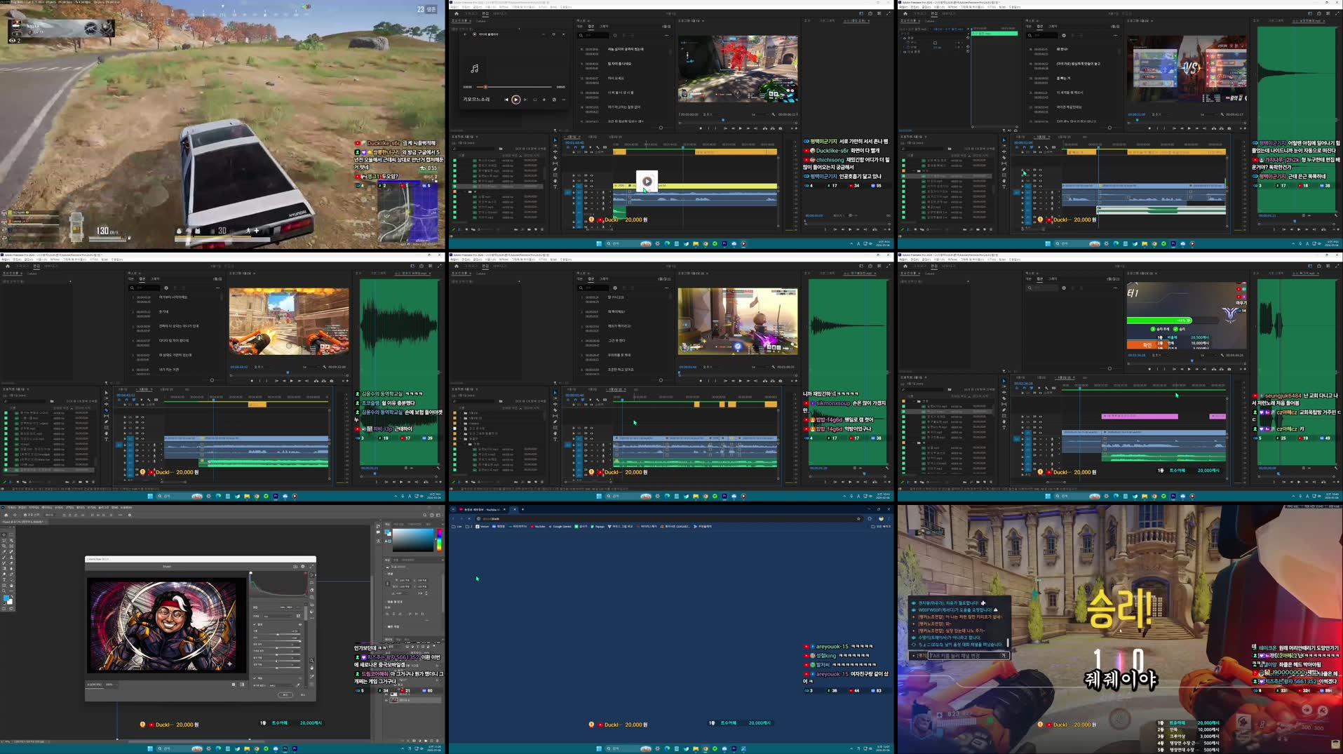Select the Hand tool beside media-popup Premiere timeline
The height and width of the screenshot is (754, 1343).
click(555, 181)
